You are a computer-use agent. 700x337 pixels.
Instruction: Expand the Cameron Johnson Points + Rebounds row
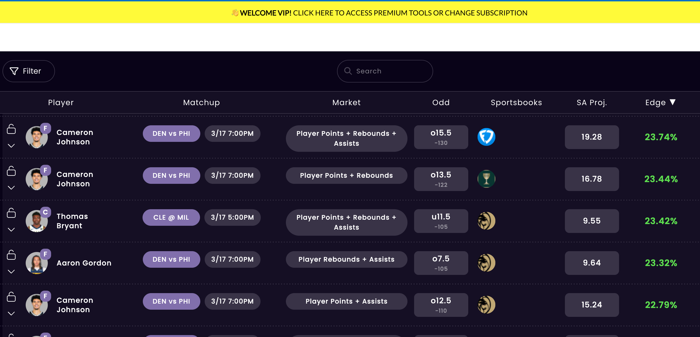11,188
